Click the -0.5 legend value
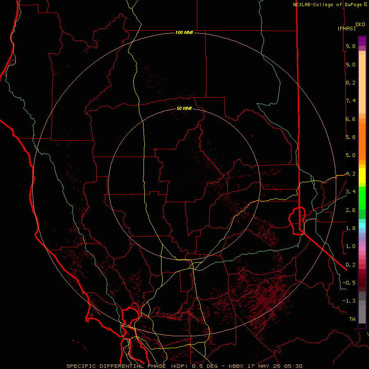The width and height of the screenshot is (369, 369). coord(349,283)
